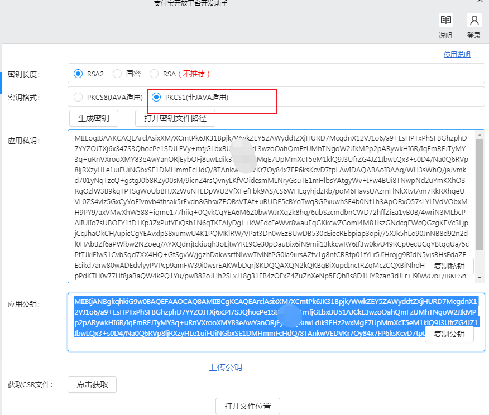
Task: Click 打开密钥文件路径 button
Action: (x=175, y=118)
